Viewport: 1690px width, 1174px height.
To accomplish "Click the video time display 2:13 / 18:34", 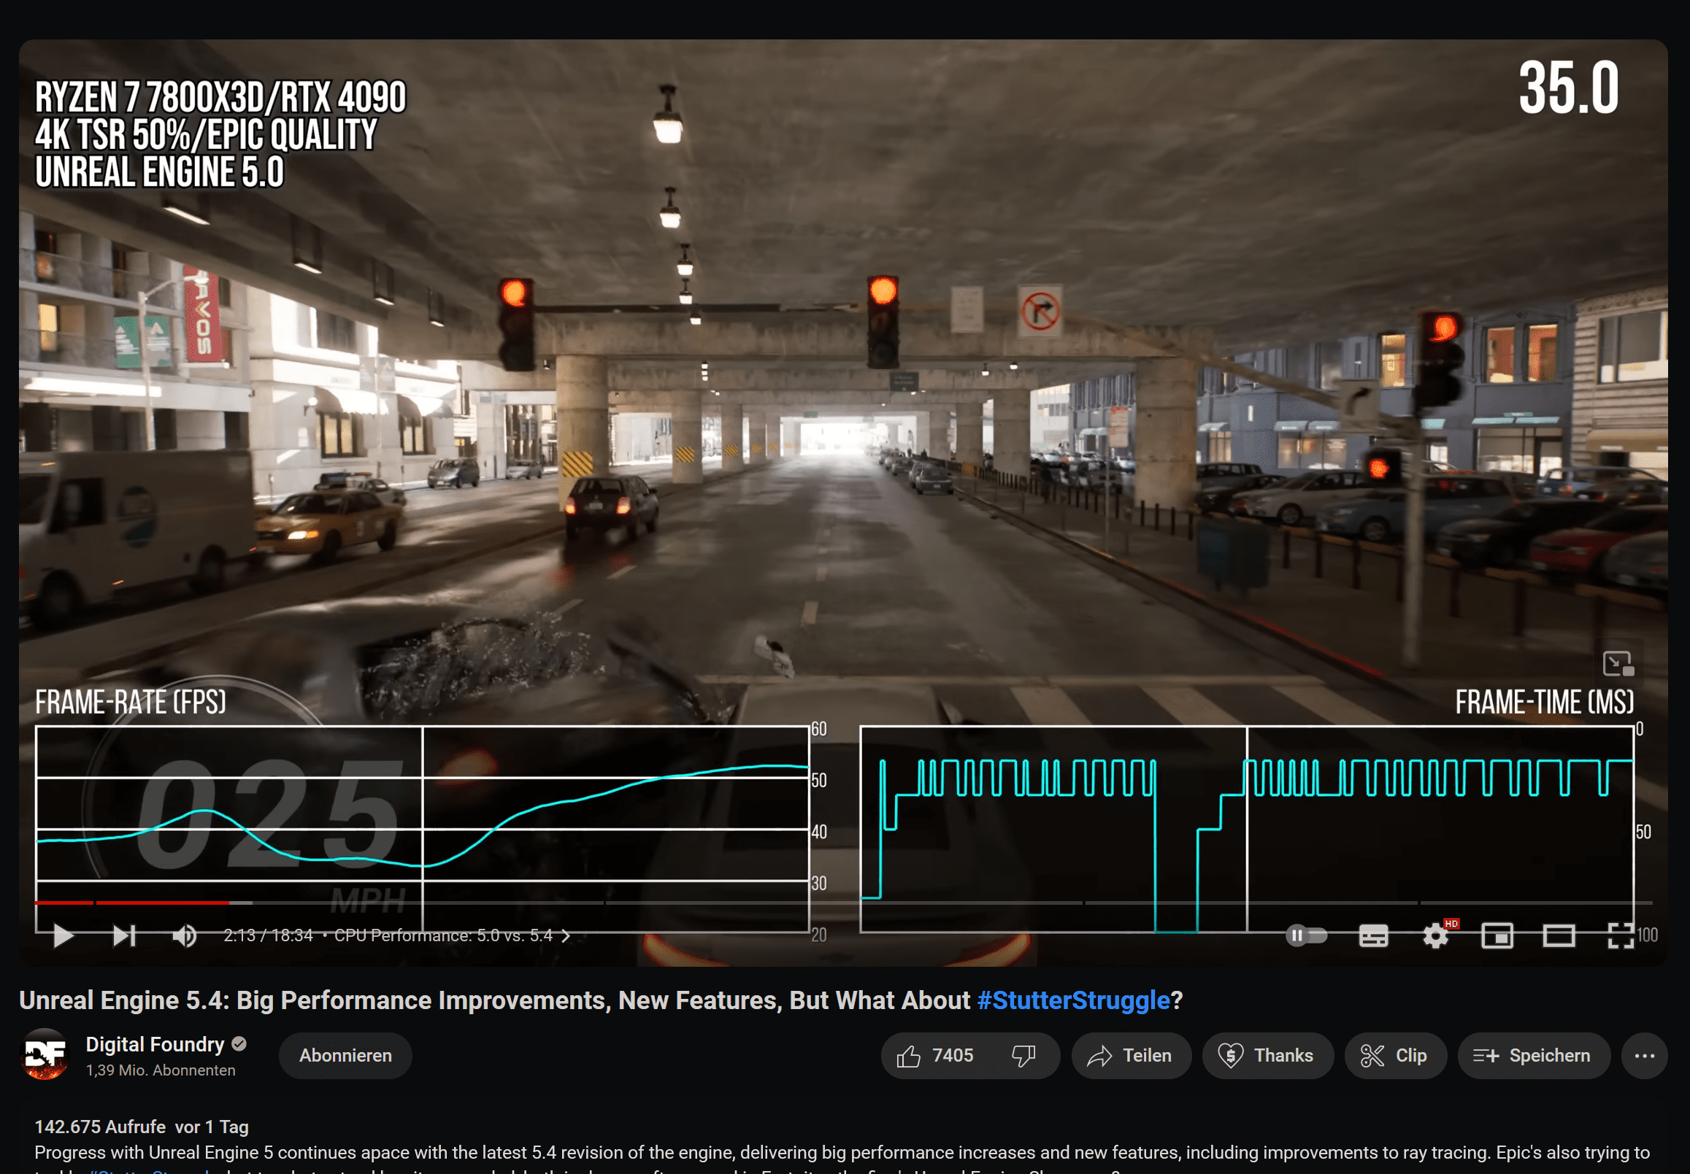I will [268, 935].
